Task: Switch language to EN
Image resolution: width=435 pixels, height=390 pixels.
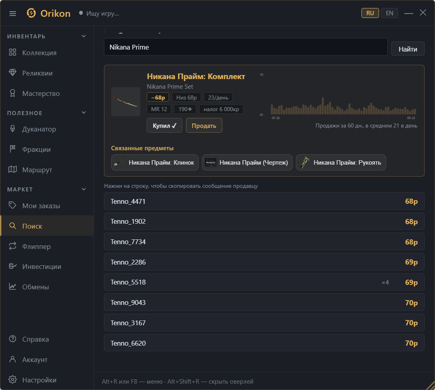Action: 389,13
